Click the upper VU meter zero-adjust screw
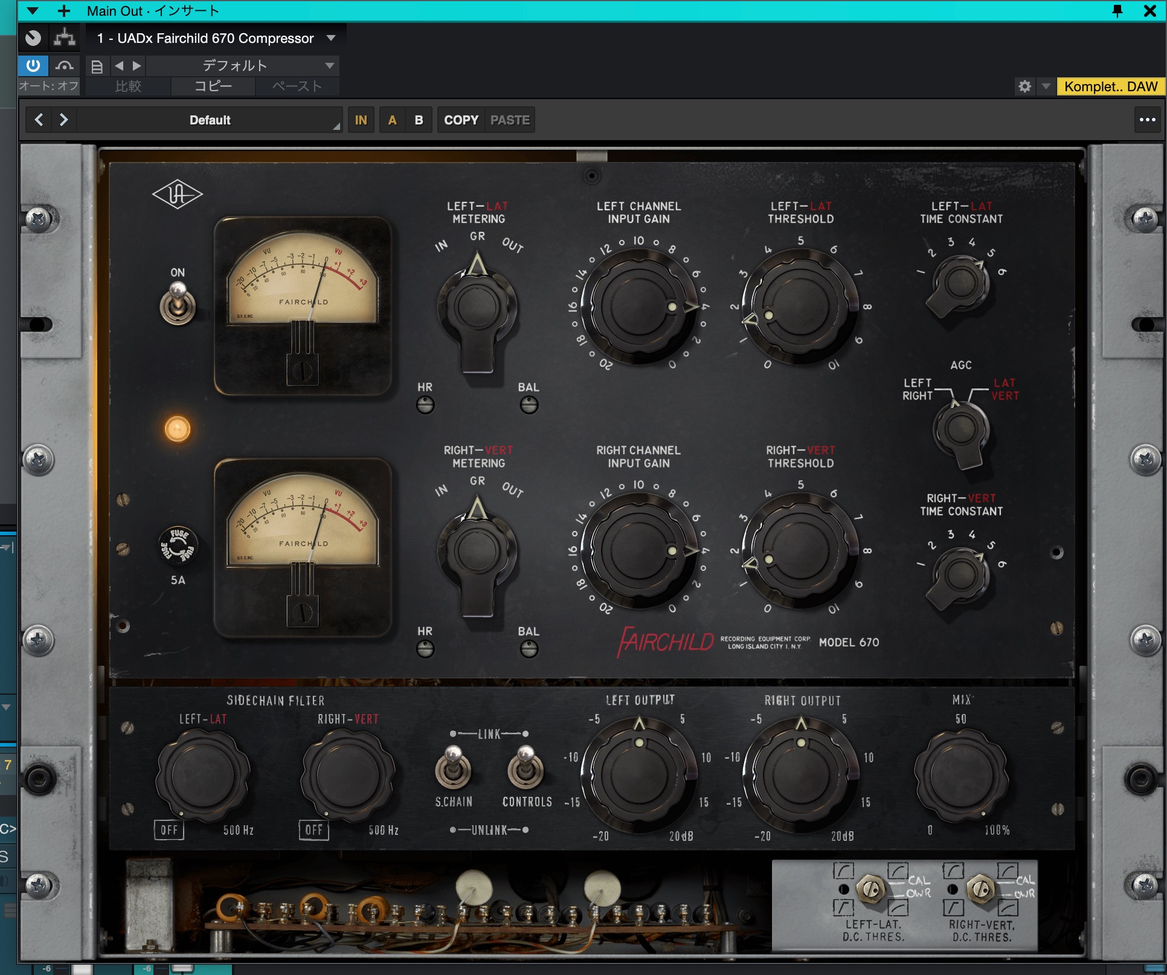The width and height of the screenshot is (1167, 975). point(302,371)
